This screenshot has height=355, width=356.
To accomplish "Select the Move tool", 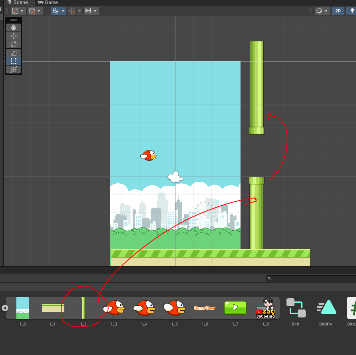I will [14, 36].
